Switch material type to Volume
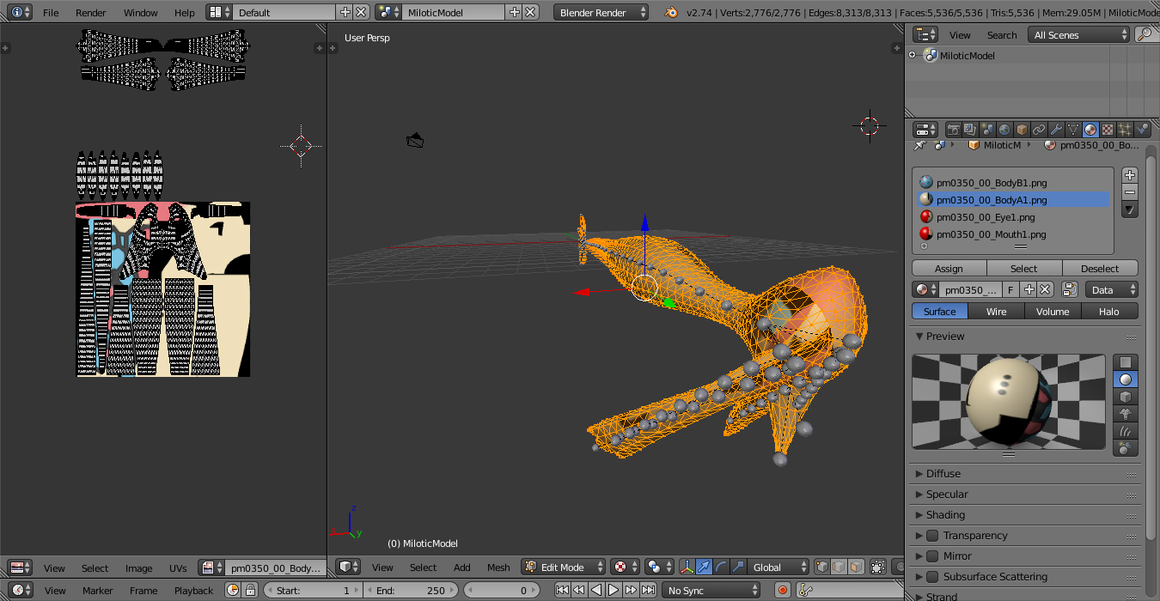Viewport: 1160px width, 601px height. 1053,311
